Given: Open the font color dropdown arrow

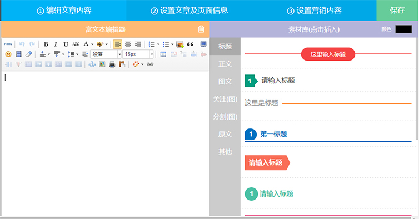Looking at the screenshot, I should point(92,44).
